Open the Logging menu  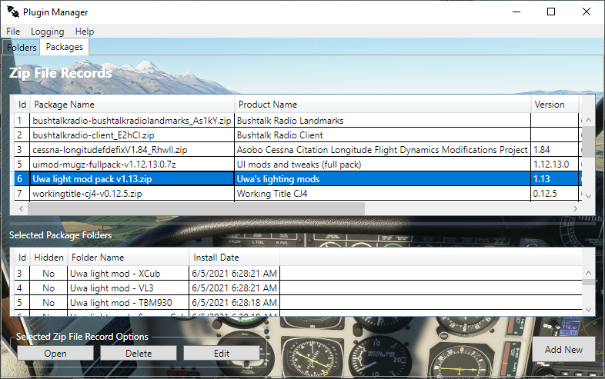tap(48, 32)
